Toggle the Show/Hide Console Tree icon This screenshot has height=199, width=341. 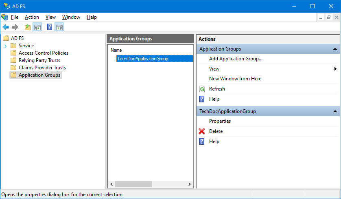pyautogui.click(x=37, y=27)
